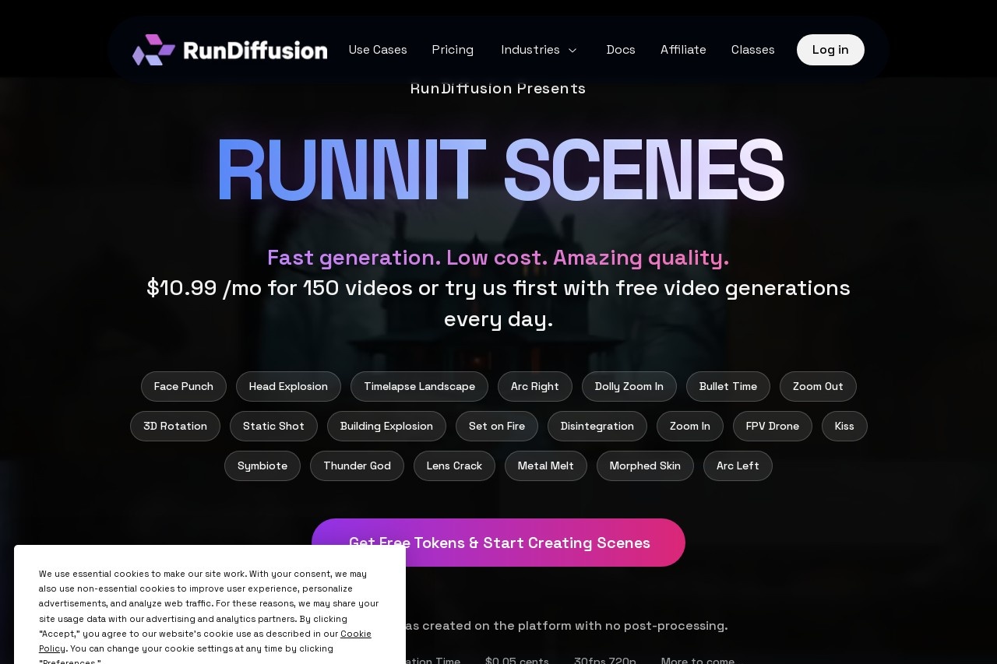Viewport: 997px width, 664px height.
Task: Click the RUNNIT SCENES heading
Action: pos(499,171)
